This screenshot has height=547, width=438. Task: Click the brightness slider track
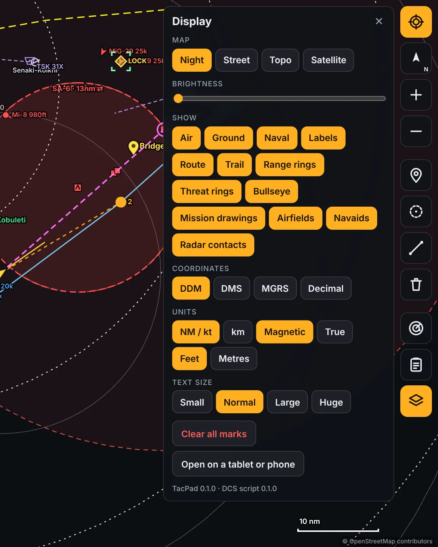click(x=279, y=98)
